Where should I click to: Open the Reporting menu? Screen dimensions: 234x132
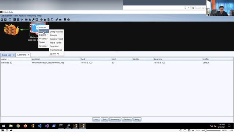(31, 16)
